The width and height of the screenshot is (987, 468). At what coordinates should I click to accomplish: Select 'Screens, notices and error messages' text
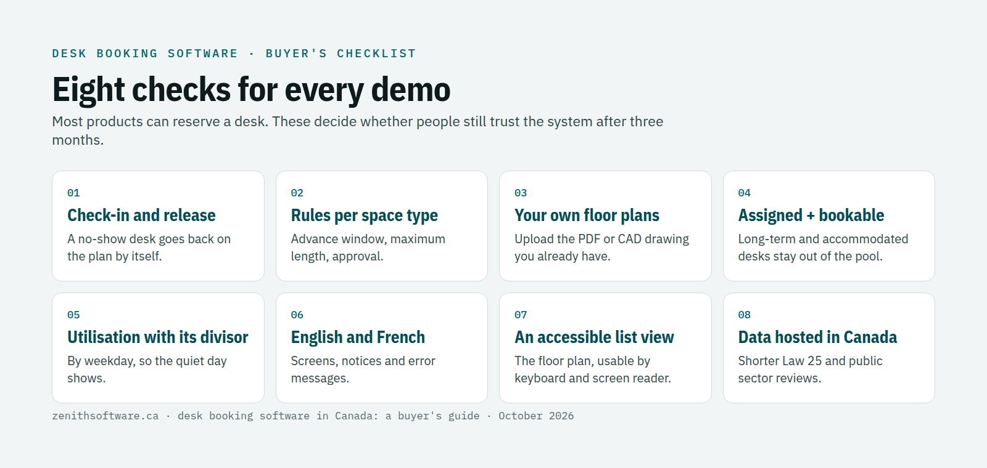tap(363, 369)
